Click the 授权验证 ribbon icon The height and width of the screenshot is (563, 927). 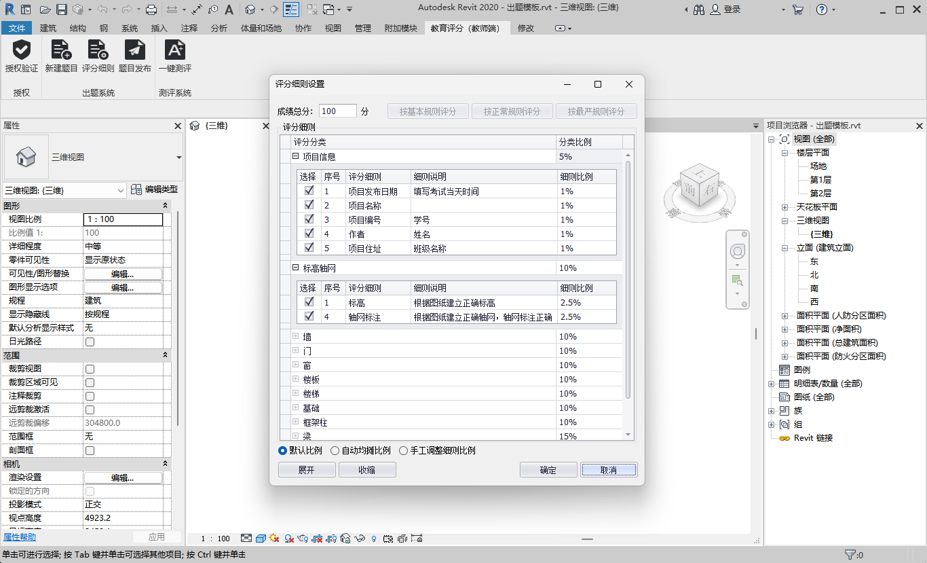[22, 50]
